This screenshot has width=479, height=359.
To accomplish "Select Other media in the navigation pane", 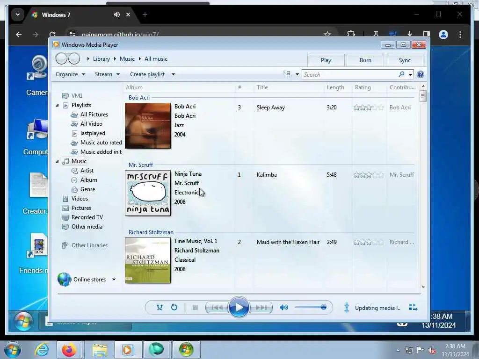I will pos(87,227).
